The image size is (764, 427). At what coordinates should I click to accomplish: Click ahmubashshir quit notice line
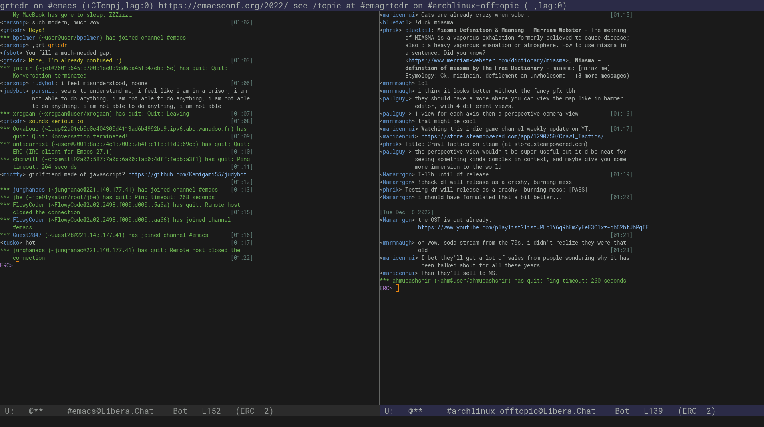503,281
